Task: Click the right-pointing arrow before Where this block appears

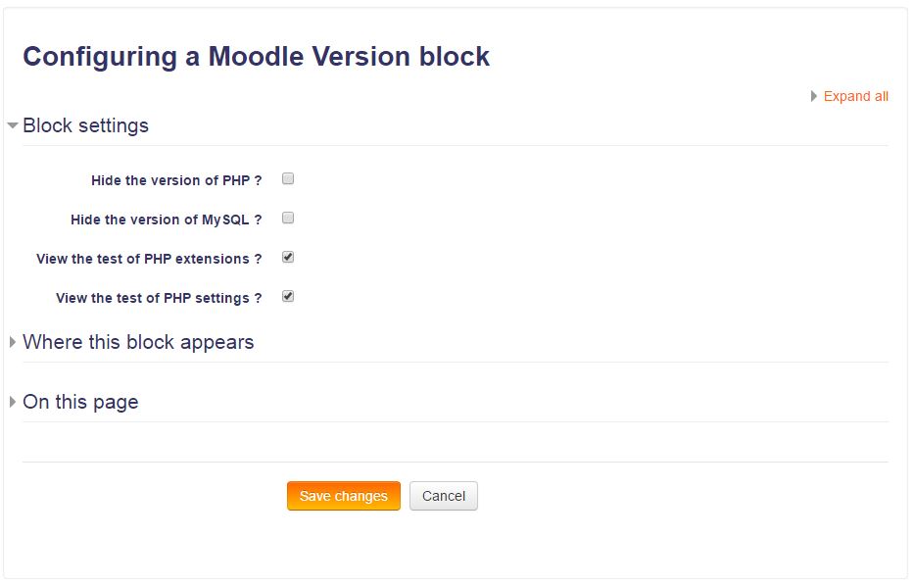Action: pyautogui.click(x=11, y=342)
